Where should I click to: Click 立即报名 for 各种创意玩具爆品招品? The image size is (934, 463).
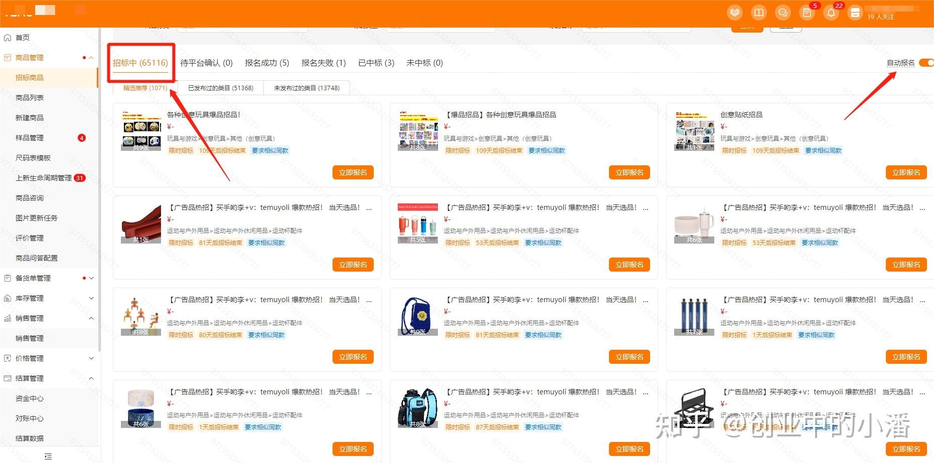pyautogui.click(x=353, y=172)
